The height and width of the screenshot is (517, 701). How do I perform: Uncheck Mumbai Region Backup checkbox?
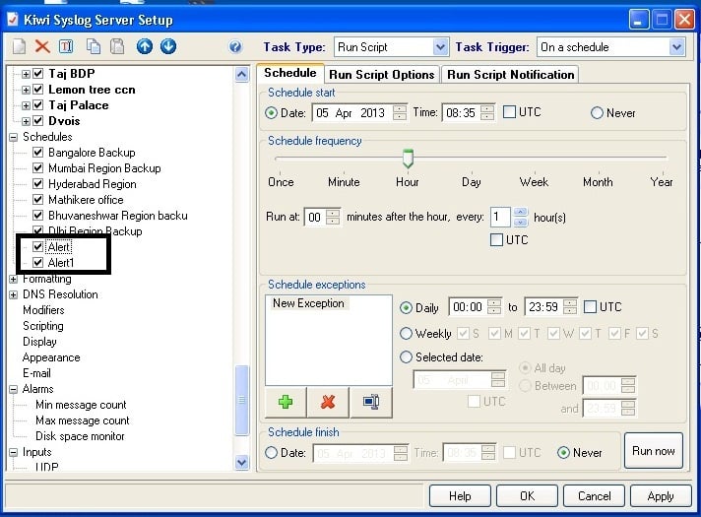[x=38, y=168]
